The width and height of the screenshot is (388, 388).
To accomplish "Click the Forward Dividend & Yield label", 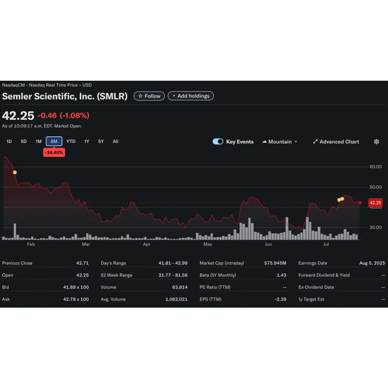I will [x=324, y=275].
